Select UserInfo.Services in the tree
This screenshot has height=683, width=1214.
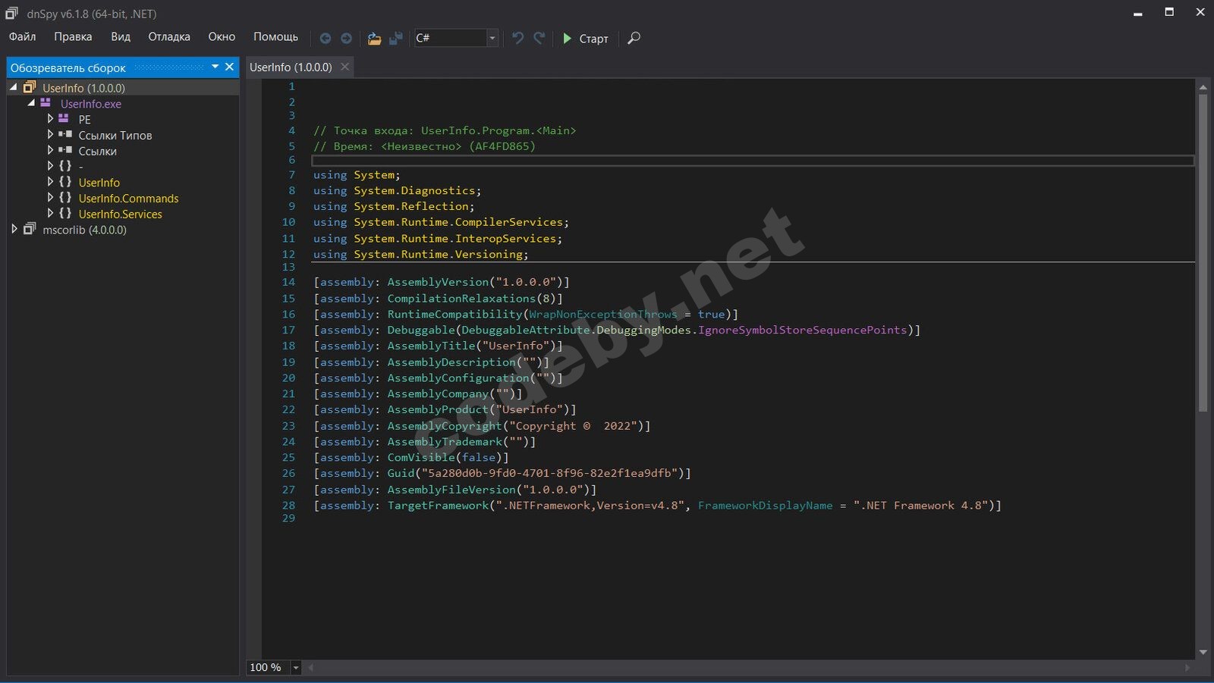120,214
